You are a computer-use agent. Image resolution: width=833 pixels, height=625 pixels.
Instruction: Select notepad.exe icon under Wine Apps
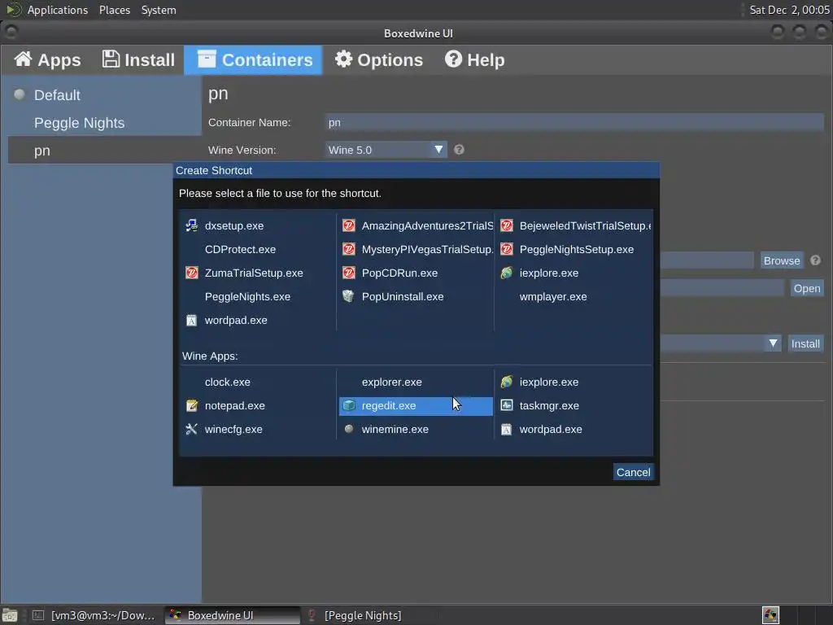pos(192,406)
